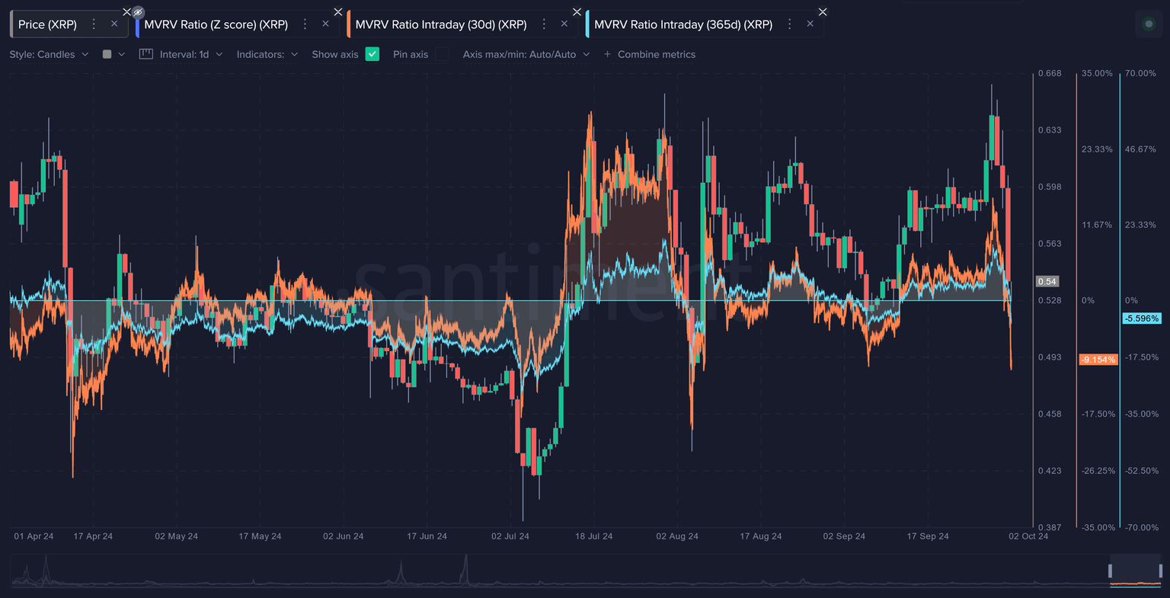Remove the MVRV Ratio (Z score) metric
The width and height of the screenshot is (1170, 598).
(325, 24)
